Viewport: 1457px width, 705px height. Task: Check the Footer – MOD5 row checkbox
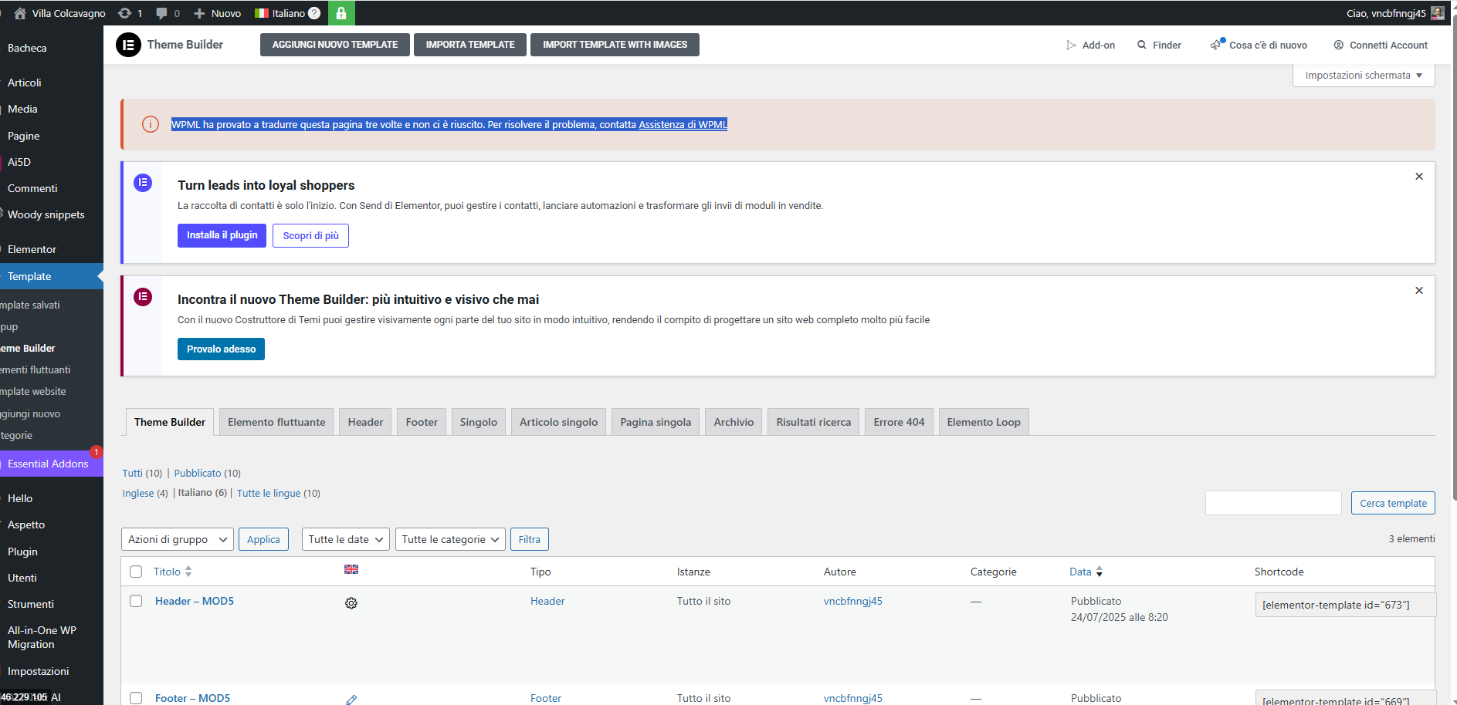136,698
